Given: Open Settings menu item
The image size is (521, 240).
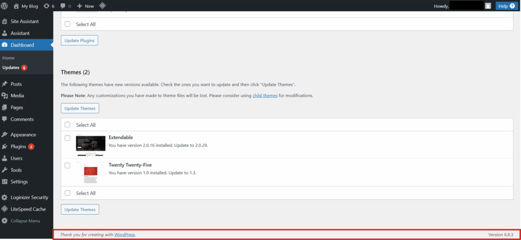Looking at the screenshot, I should pos(19,182).
